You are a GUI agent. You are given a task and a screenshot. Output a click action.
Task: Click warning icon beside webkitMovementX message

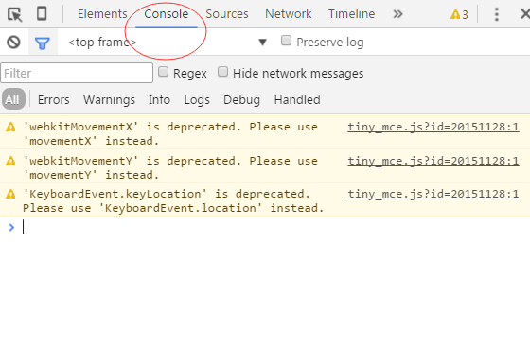[10, 127]
